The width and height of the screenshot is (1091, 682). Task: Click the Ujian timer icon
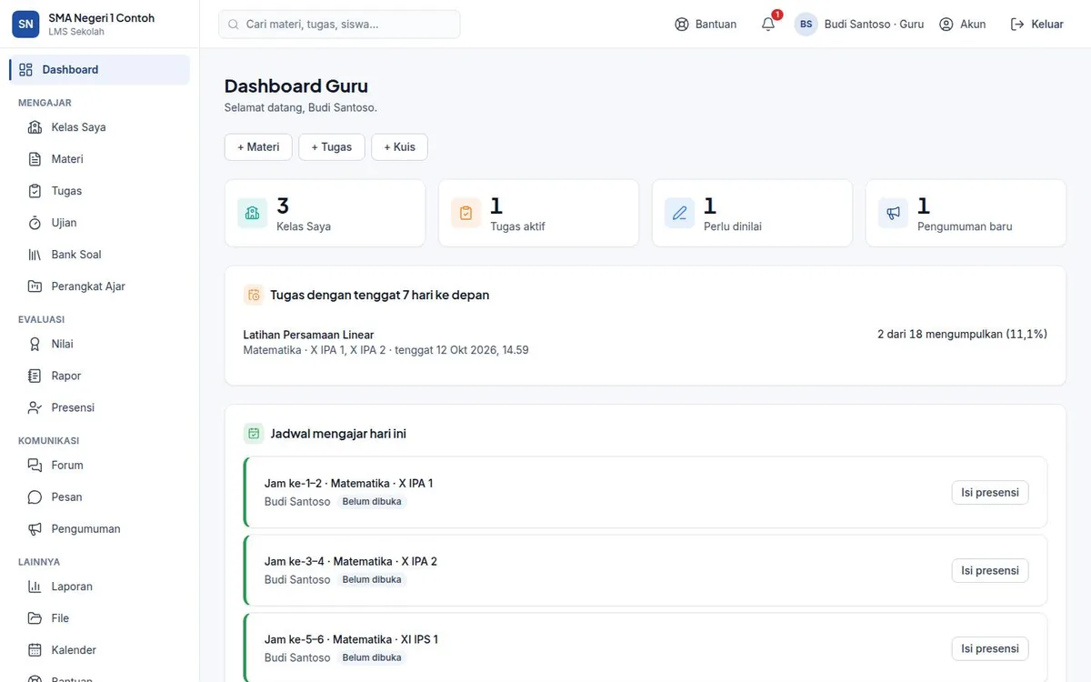35,223
